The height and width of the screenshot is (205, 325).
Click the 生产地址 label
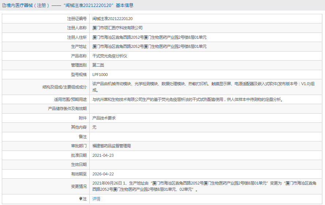point(79,46)
